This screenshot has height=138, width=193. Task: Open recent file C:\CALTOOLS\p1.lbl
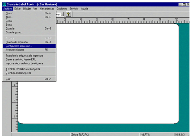pos(29,73)
